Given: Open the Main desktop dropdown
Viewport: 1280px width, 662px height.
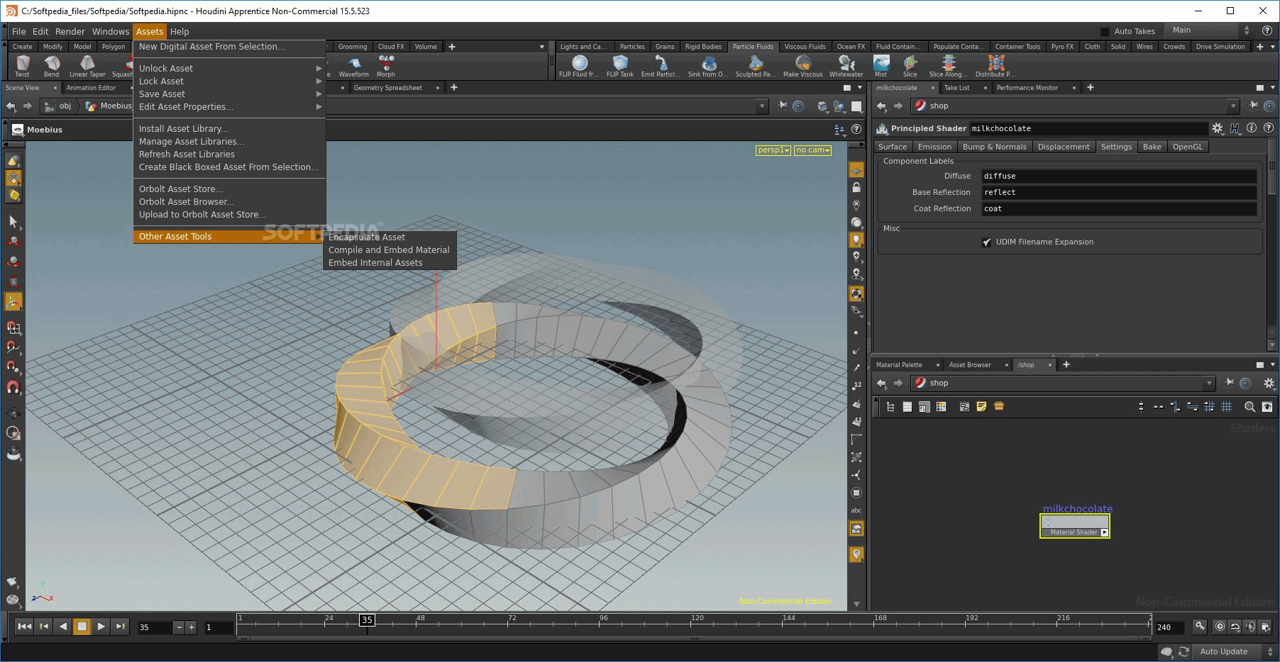Looking at the screenshot, I should pos(1210,30).
